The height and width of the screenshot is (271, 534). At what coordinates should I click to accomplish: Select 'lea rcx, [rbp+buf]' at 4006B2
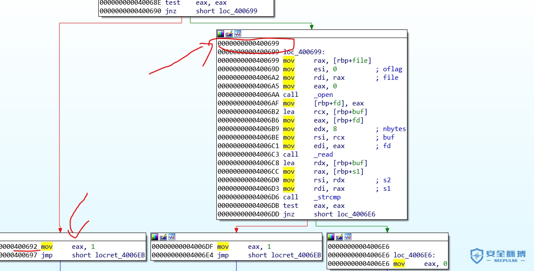[x=292, y=112]
